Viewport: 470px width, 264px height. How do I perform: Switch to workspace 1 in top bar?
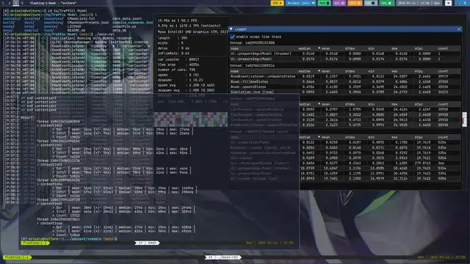coord(4,3)
